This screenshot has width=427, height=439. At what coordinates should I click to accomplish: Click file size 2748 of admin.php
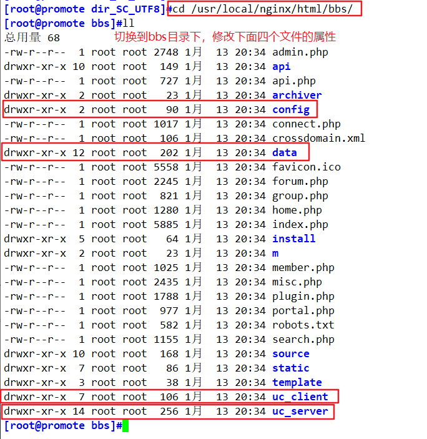(x=166, y=52)
